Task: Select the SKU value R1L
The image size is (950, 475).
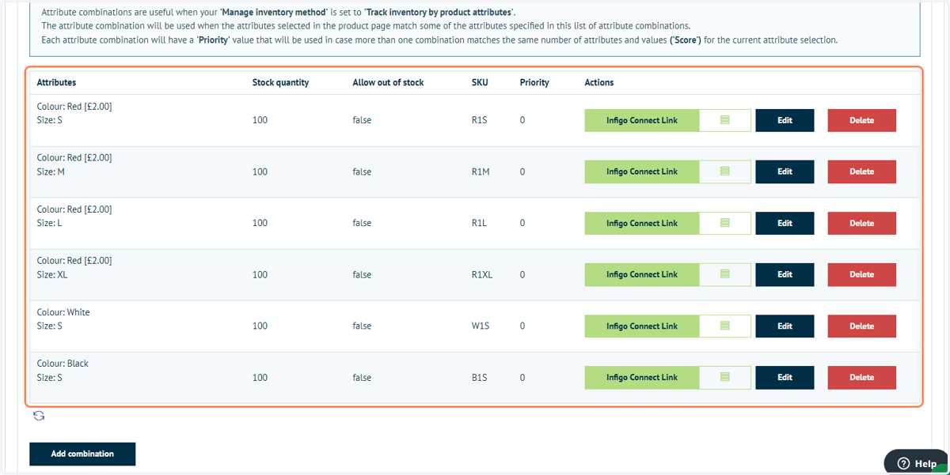Action: (479, 223)
